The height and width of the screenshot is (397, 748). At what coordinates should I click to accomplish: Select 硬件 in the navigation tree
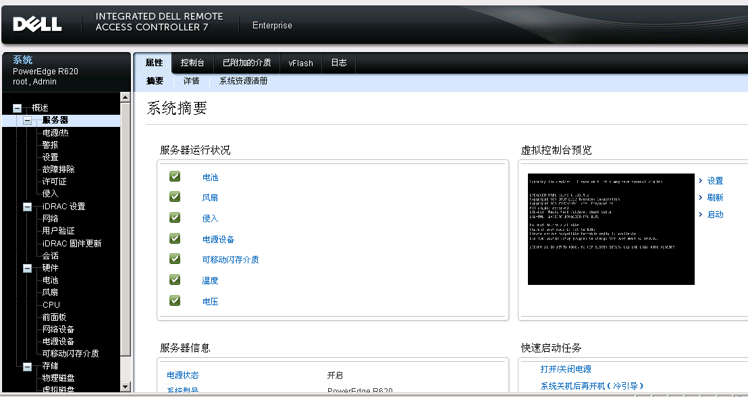pos(50,267)
